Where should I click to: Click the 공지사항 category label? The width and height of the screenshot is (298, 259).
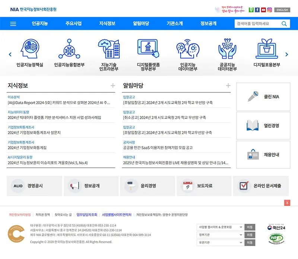(129, 142)
